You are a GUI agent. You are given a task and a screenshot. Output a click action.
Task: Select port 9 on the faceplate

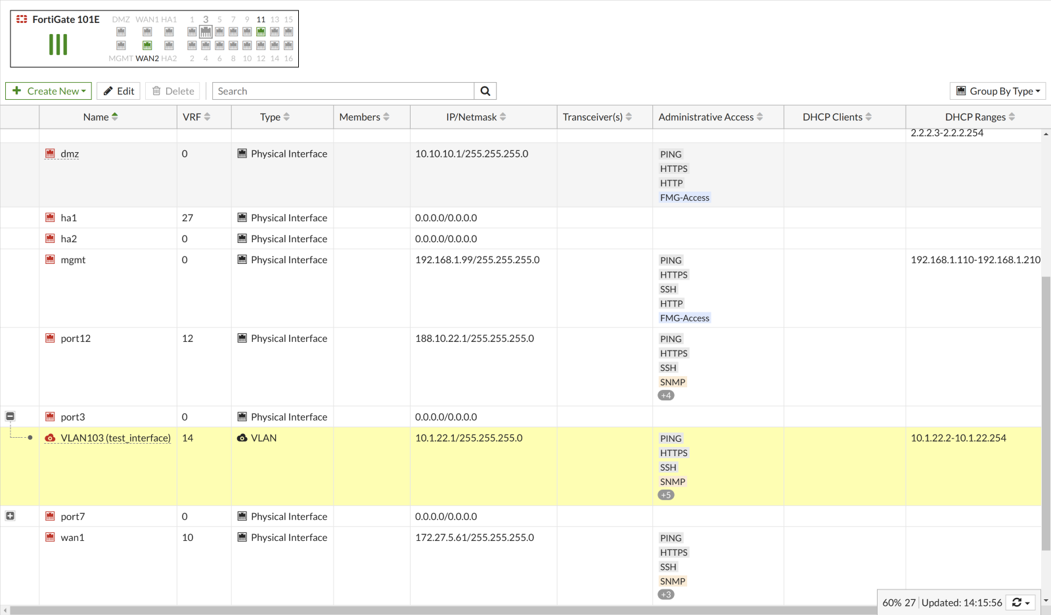[x=247, y=32]
